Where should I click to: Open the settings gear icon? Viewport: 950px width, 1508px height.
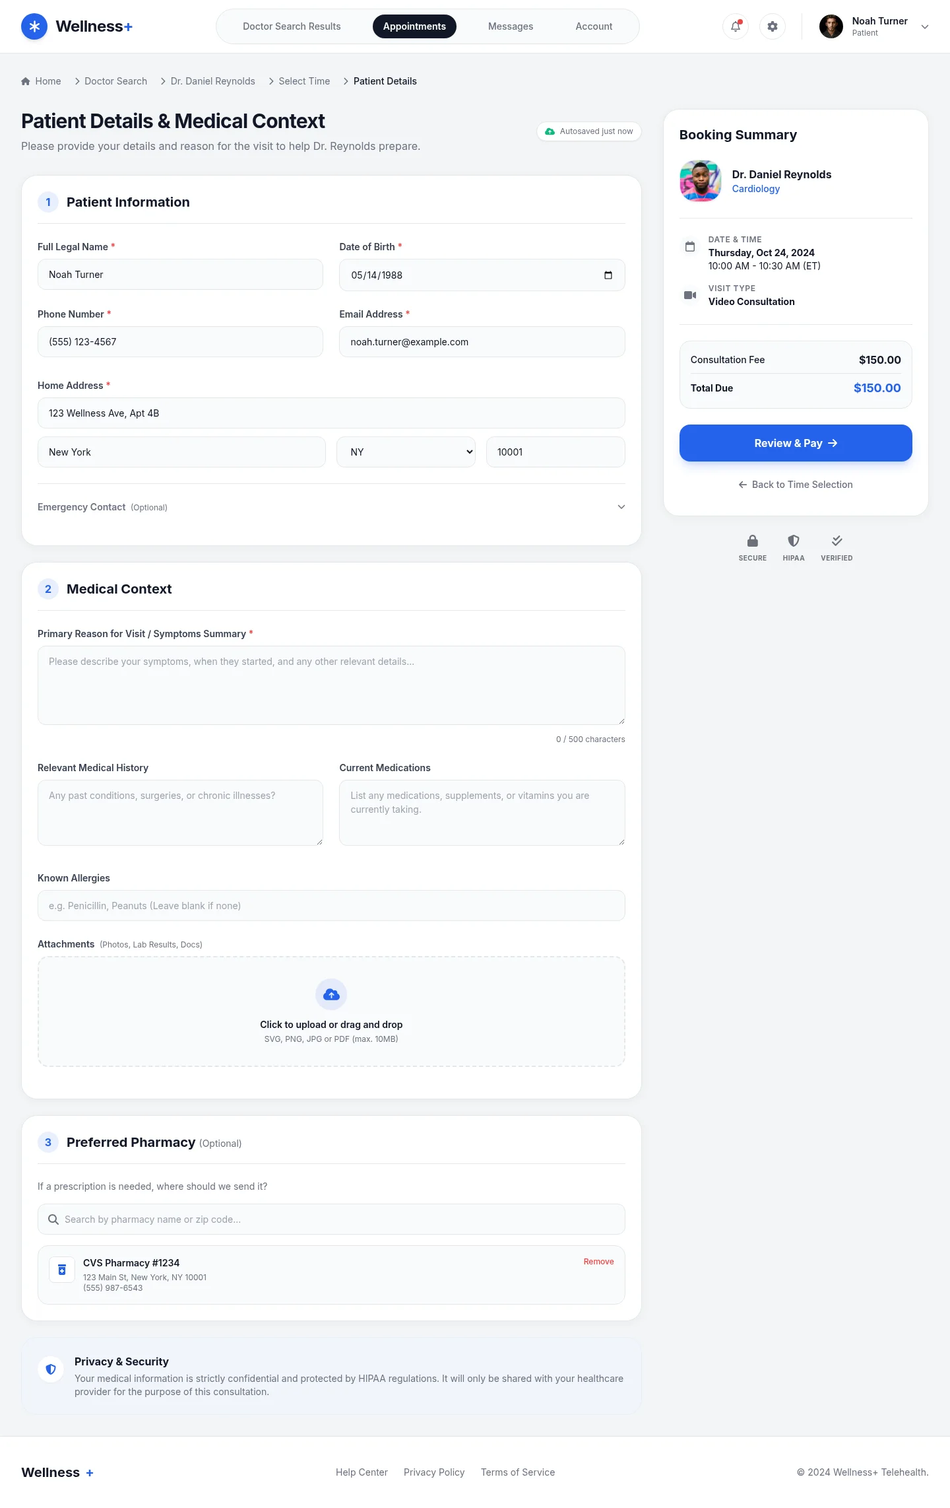point(773,26)
